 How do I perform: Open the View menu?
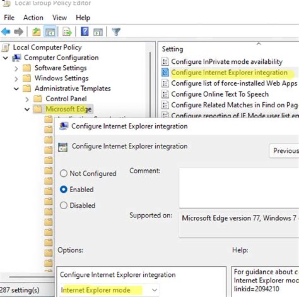click(59, 17)
